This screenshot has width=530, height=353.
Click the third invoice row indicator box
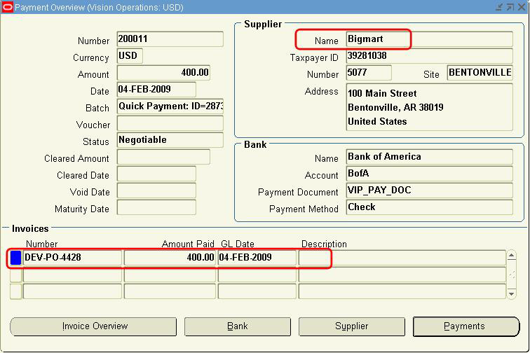click(x=16, y=291)
